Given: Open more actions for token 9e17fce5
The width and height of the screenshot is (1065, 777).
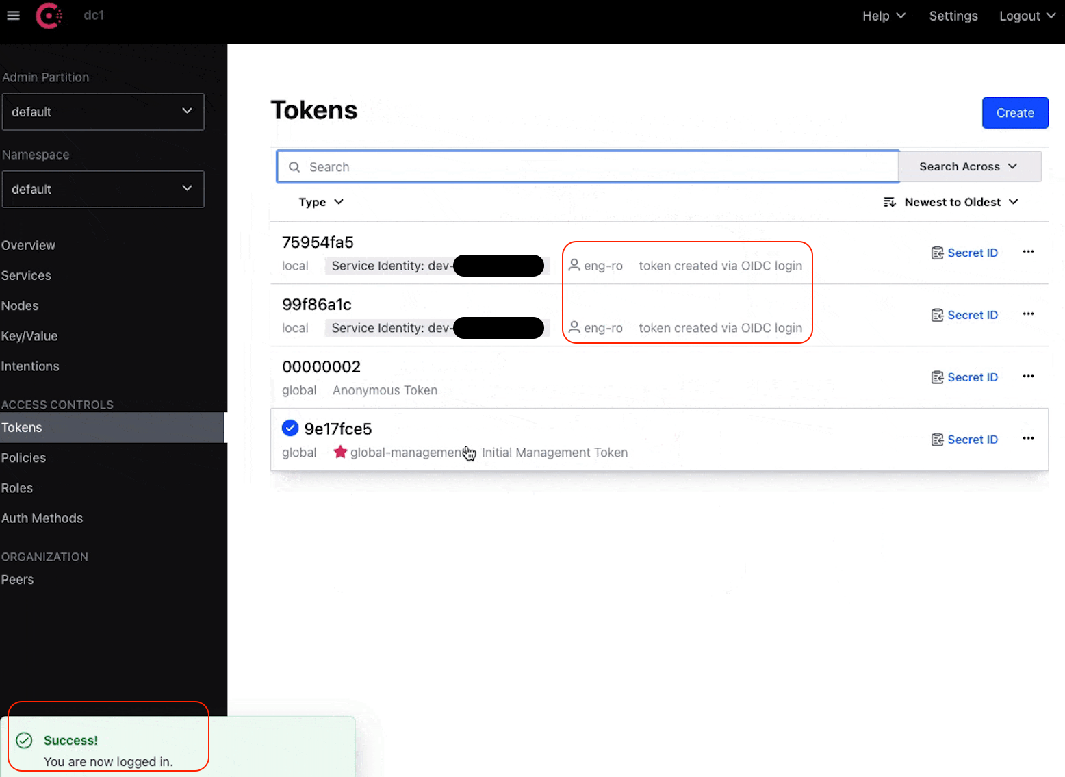Looking at the screenshot, I should click(x=1027, y=439).
